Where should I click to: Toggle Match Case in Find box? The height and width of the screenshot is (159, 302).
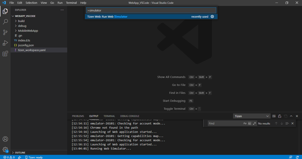(x=245, y=123)
